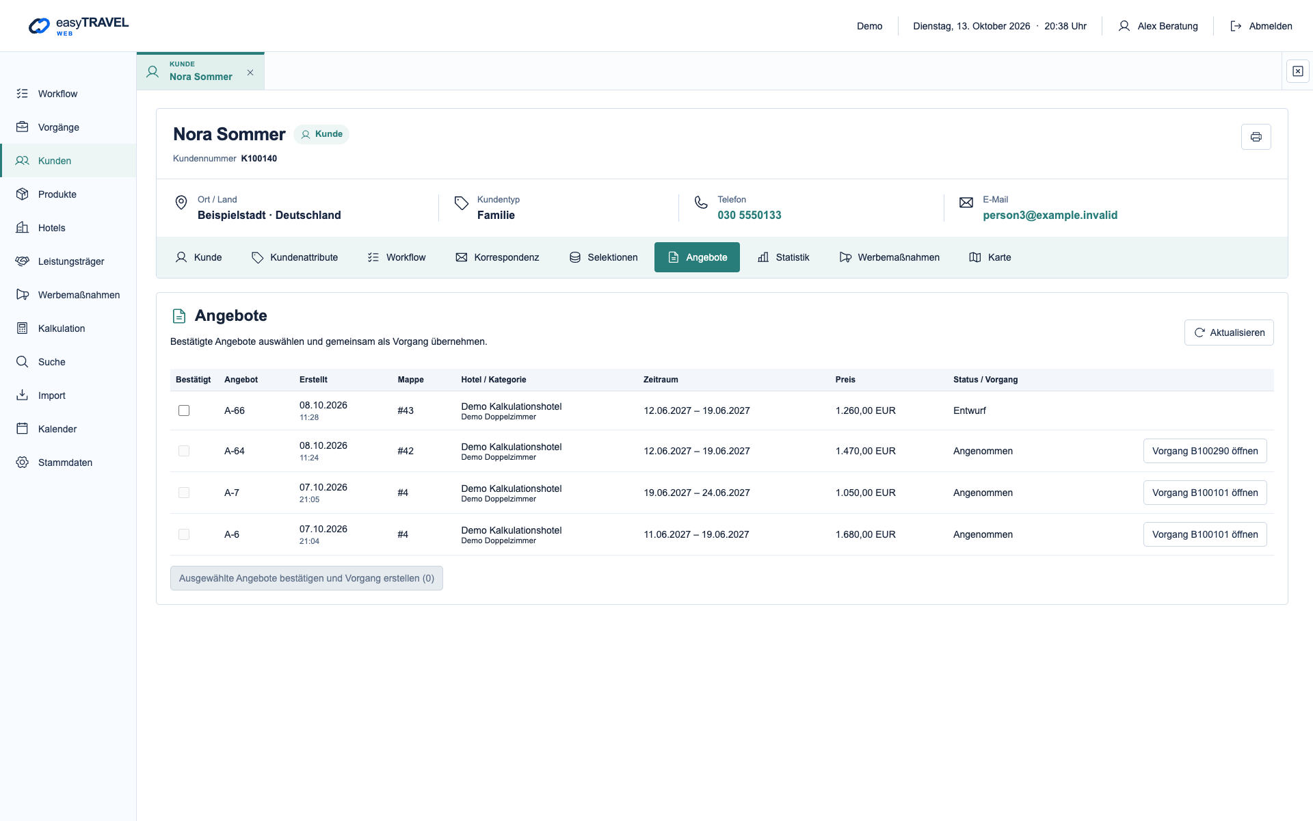This screenshot has width=1313, height=821.
Task: Click Demo in the top bar
Action: click(x=869, y=26)
